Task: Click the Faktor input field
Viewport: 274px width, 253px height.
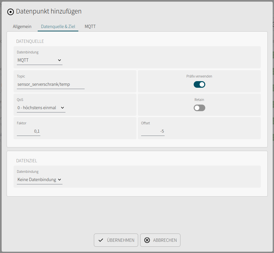Action: (x=29, y=131)
